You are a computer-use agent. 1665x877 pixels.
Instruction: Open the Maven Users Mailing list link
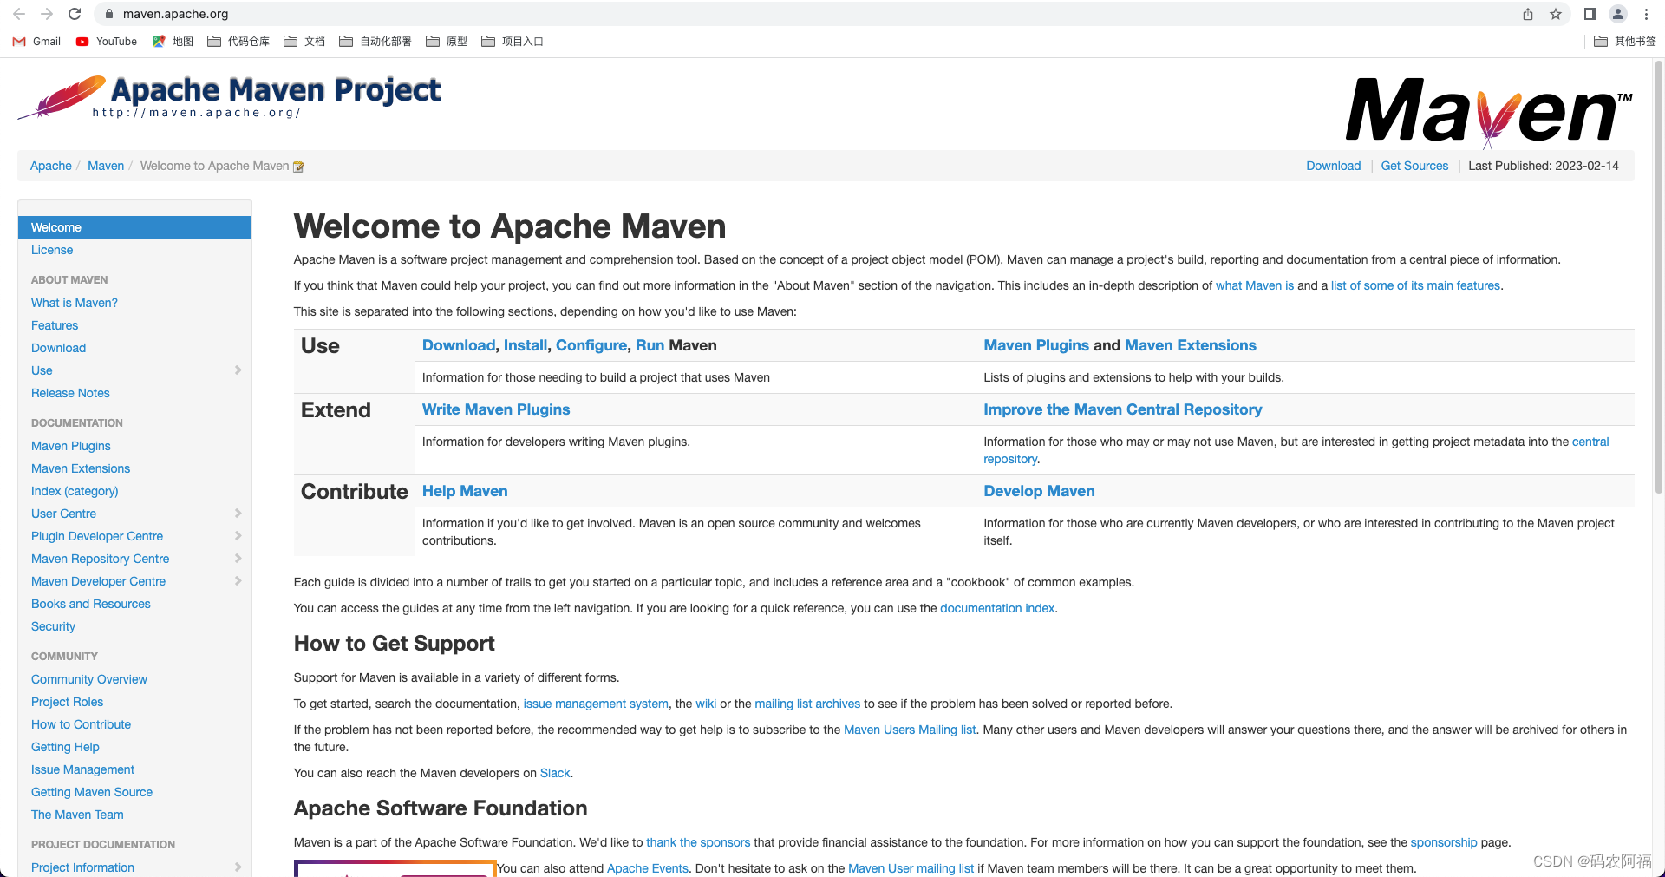coord(910,730)
